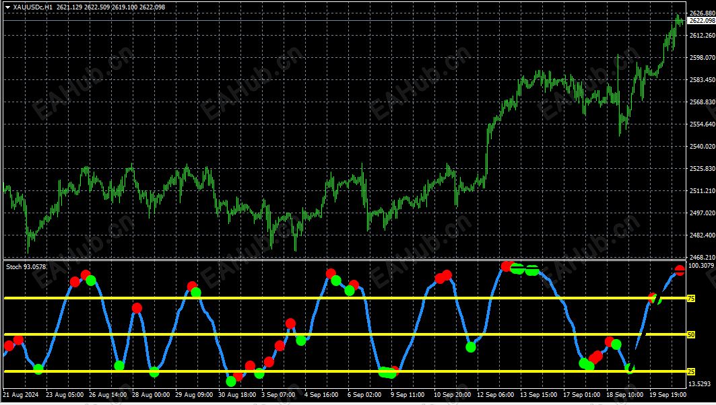Click the 30 Aug 18:00 time label
This screenshot has height=405, width=716.
point(237,395)
